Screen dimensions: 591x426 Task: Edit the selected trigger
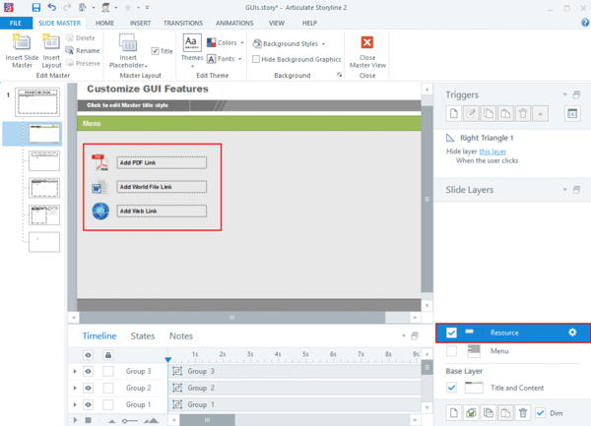pyautogui.click(x=471, y=113)
